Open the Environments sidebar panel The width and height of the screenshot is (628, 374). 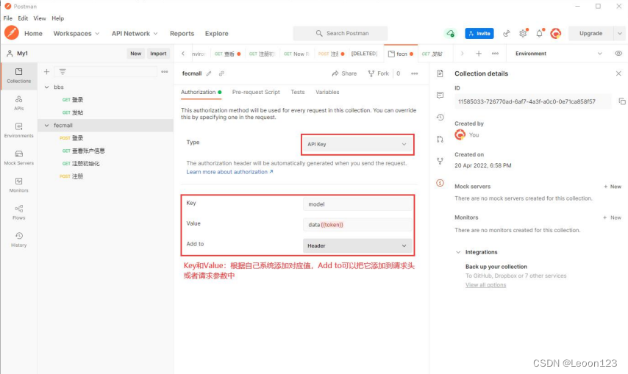(19, 130)
